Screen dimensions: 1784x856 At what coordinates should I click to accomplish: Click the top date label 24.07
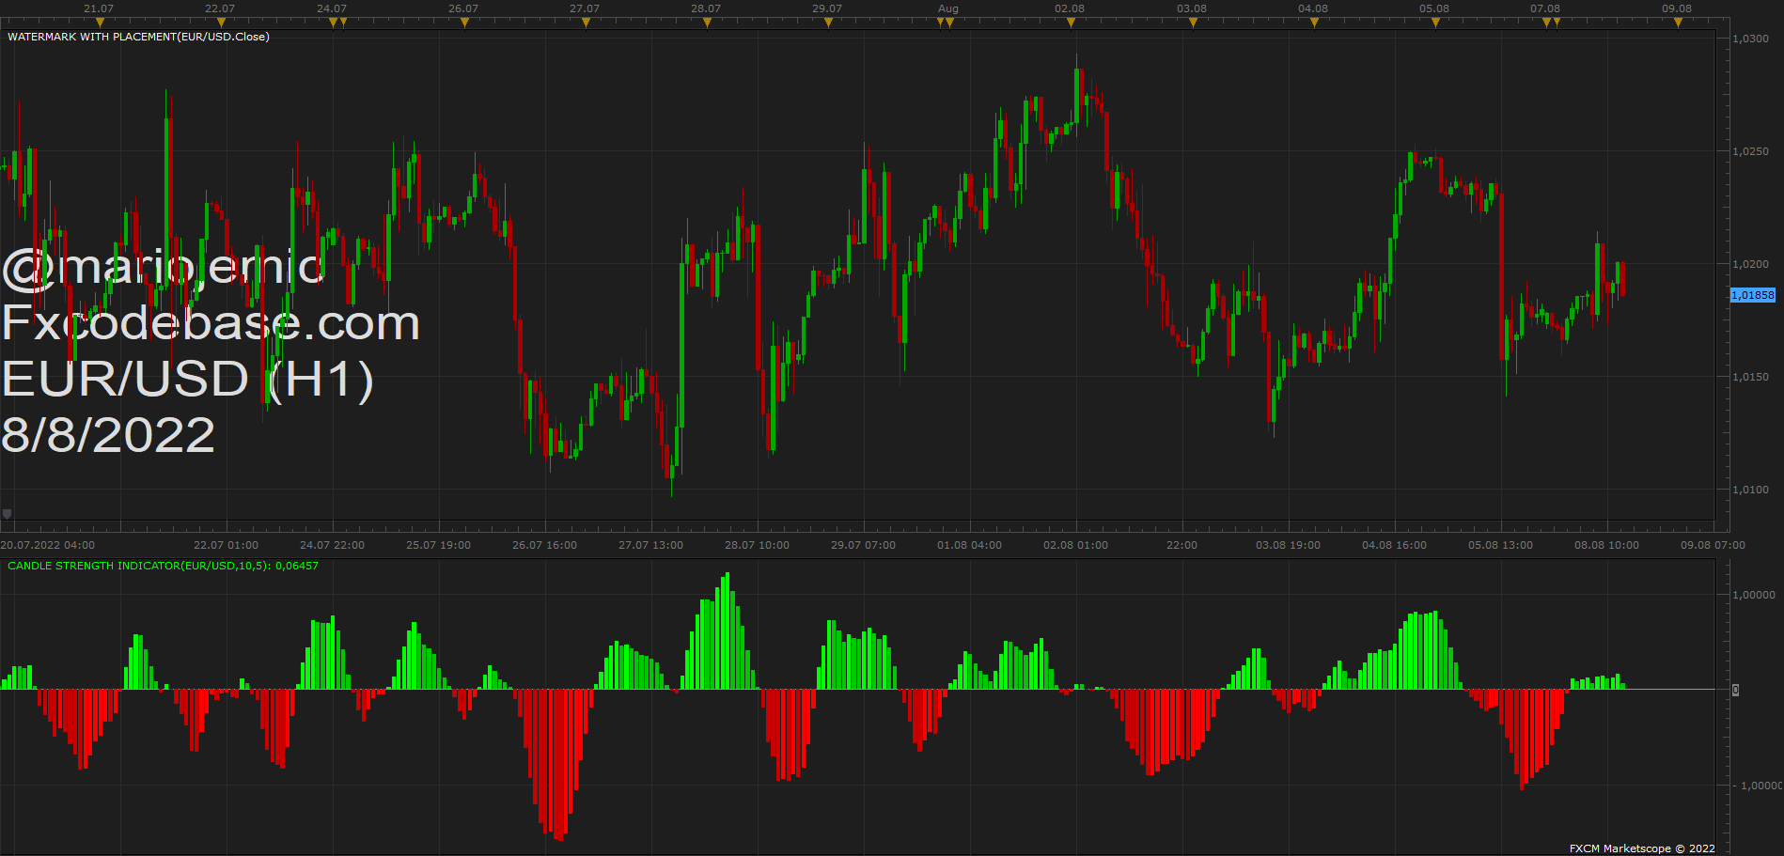(332, 8)
